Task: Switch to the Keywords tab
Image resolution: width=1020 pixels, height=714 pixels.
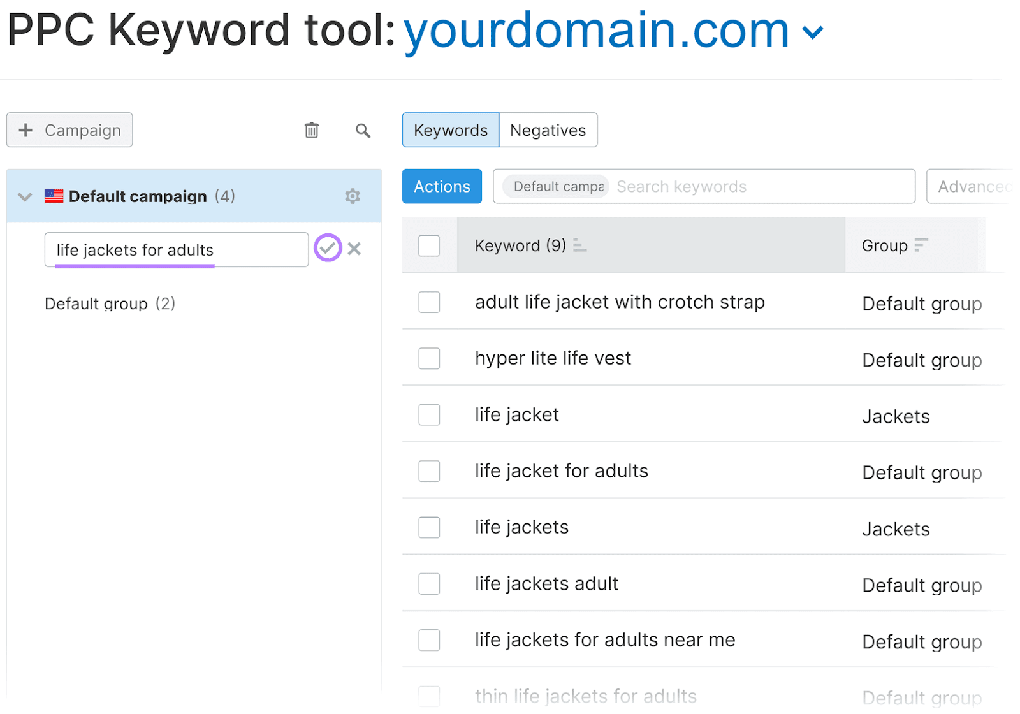Action: point(451,130)
